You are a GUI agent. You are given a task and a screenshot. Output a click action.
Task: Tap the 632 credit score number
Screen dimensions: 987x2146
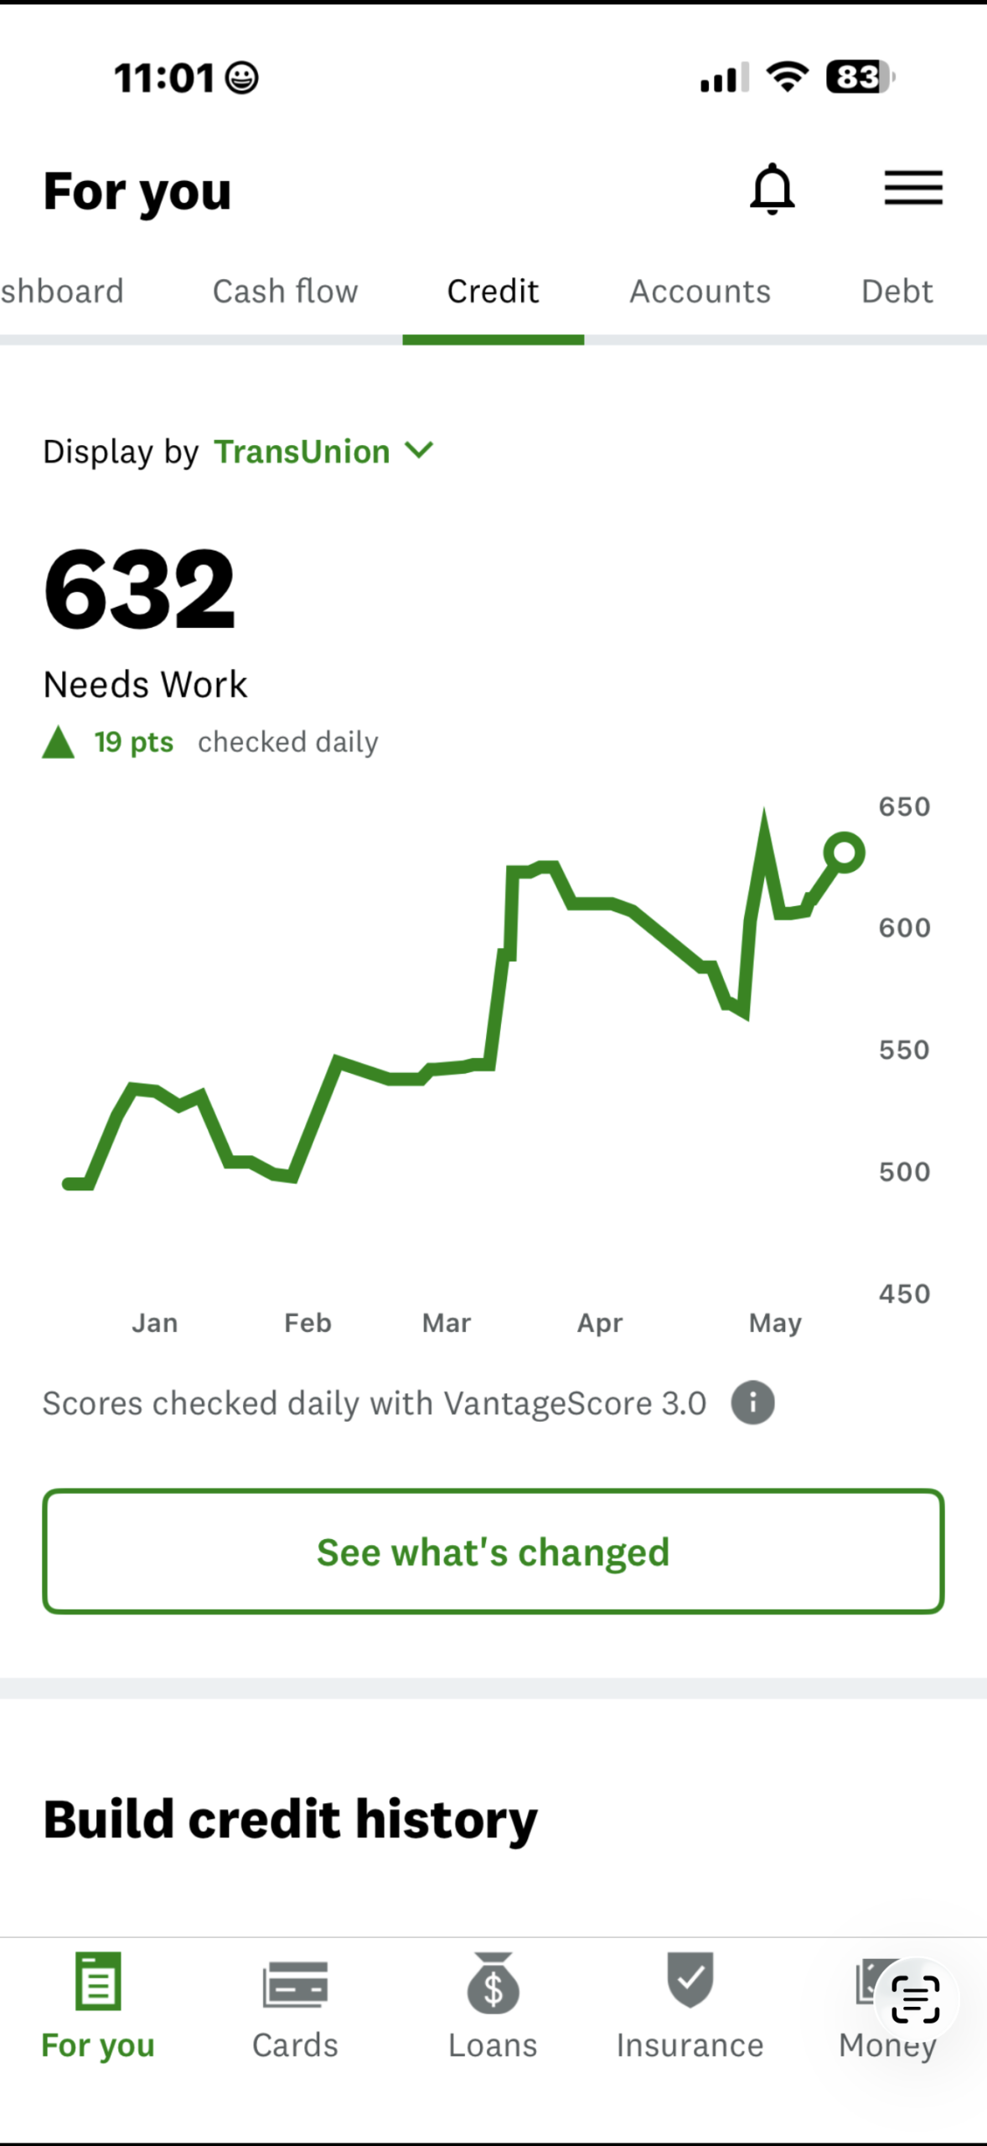139,588
